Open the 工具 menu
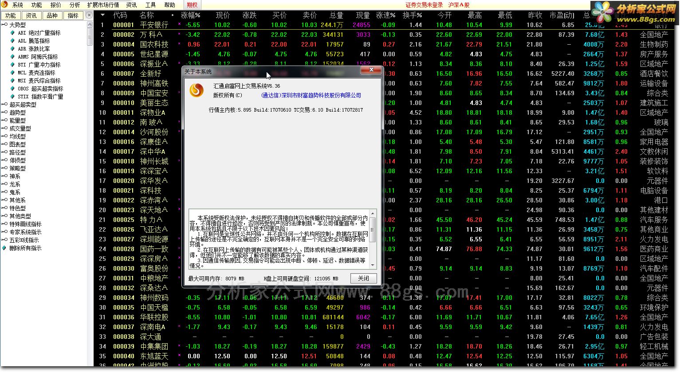 [x=151, y=5]
